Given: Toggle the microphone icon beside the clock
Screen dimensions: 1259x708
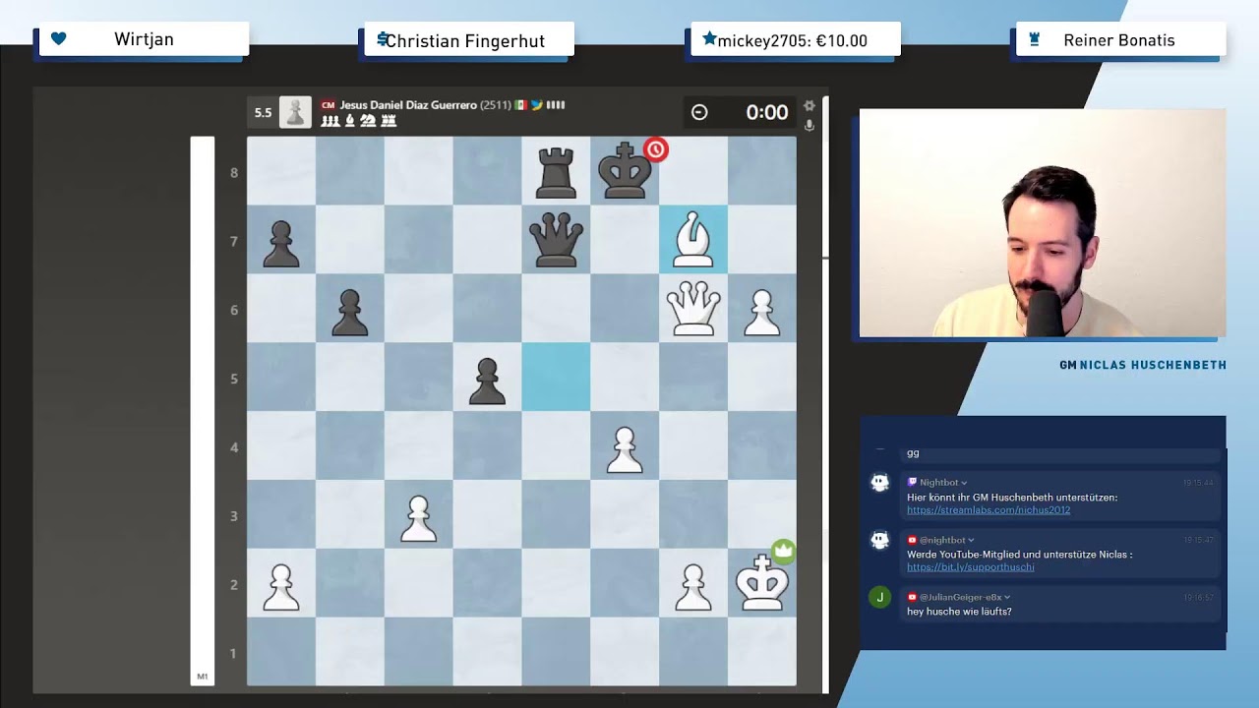Looking at the screenshot, I should pos(809,125).
